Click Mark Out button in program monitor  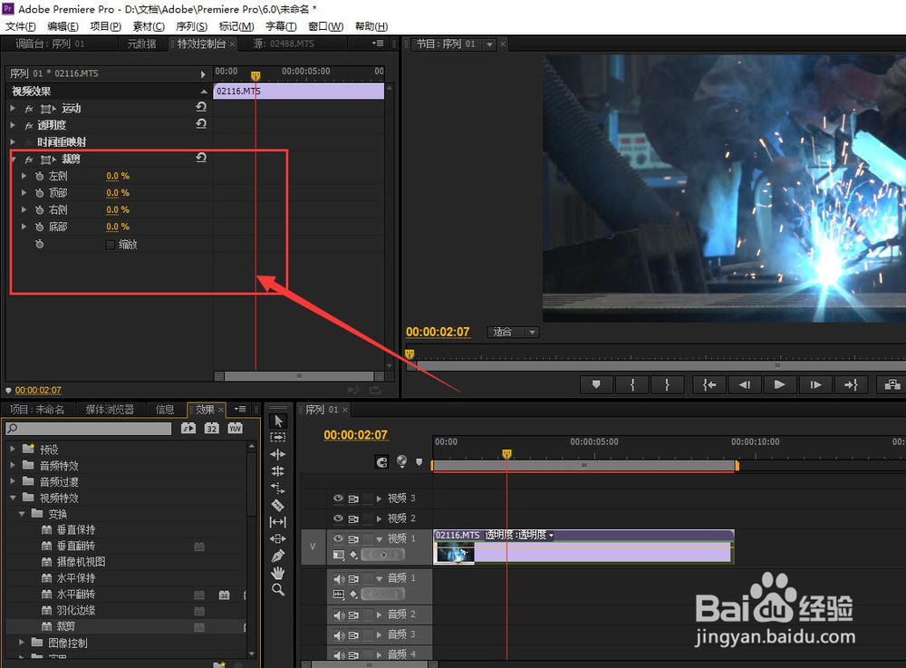[x=668, y=384]
